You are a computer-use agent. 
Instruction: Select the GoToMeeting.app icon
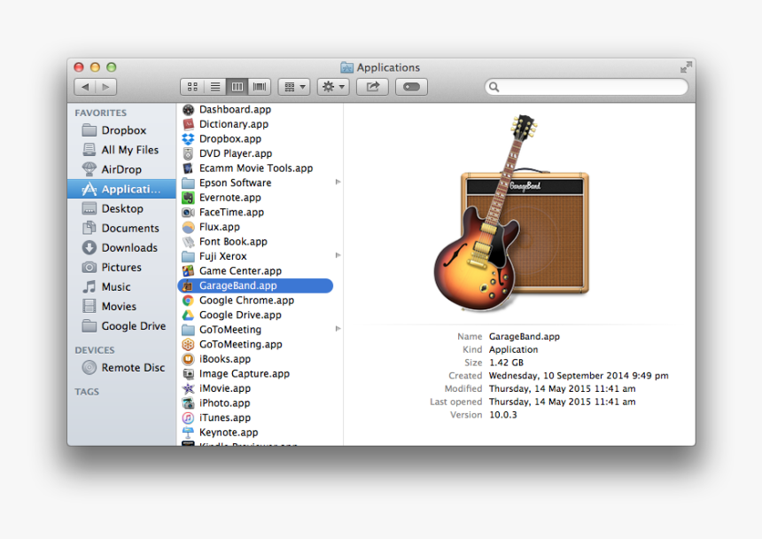[x=188, y=344]
